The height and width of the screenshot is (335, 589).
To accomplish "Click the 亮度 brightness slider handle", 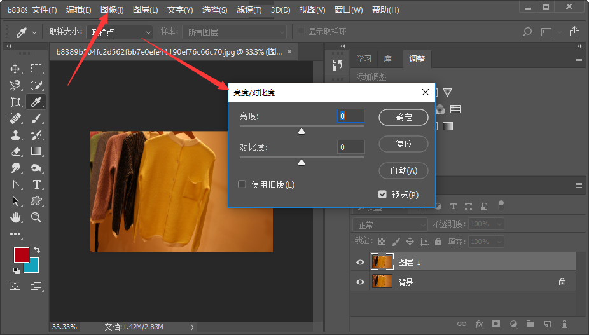I will (301, 131).
